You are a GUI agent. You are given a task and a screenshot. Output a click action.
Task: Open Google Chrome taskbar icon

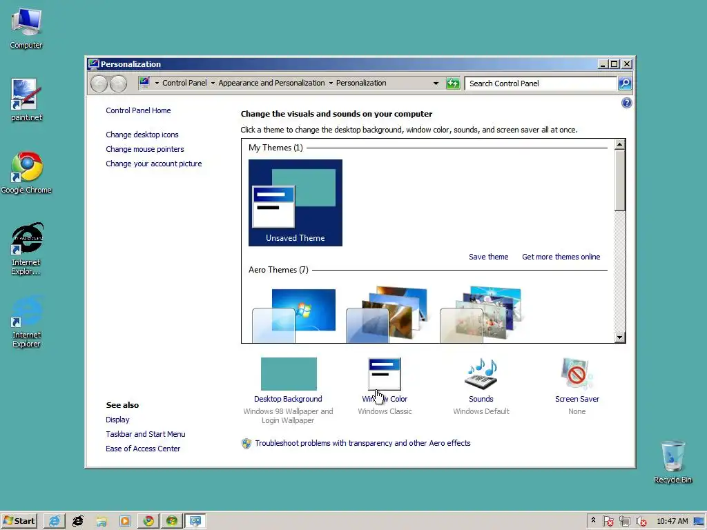click(x=148, y=521)
